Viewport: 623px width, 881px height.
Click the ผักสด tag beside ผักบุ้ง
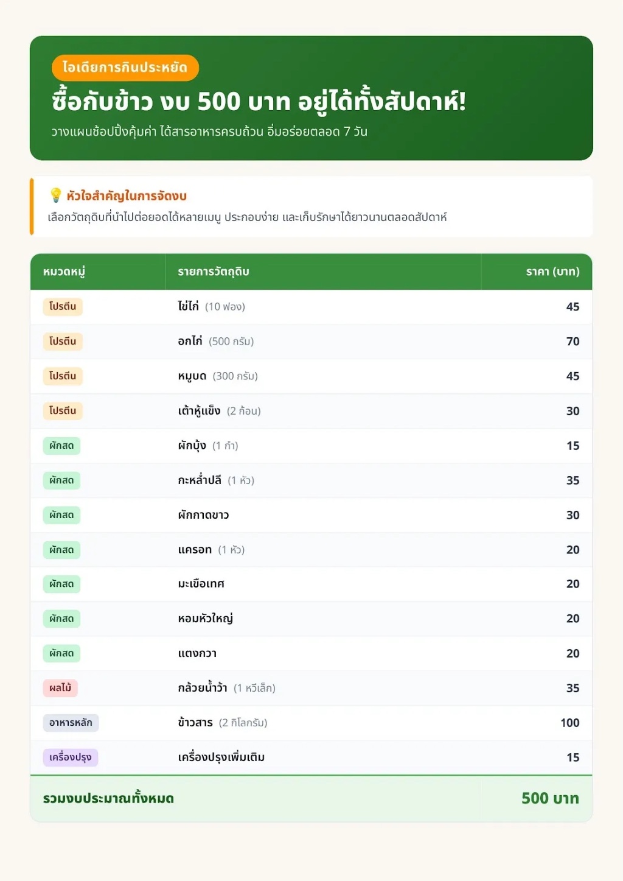(61, 446)
